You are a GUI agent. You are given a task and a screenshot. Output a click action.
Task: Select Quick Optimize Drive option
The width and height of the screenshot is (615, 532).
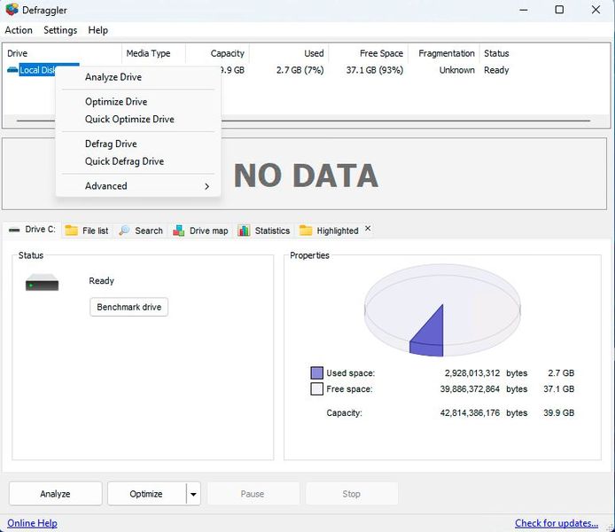tap(138, 120)
